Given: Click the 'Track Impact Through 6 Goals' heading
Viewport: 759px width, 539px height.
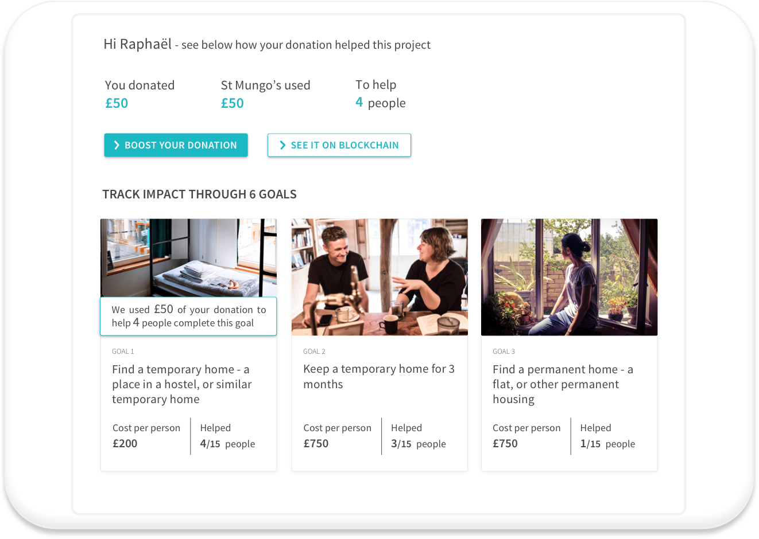Looking at the screenshot, I should (x=199, y=194).
